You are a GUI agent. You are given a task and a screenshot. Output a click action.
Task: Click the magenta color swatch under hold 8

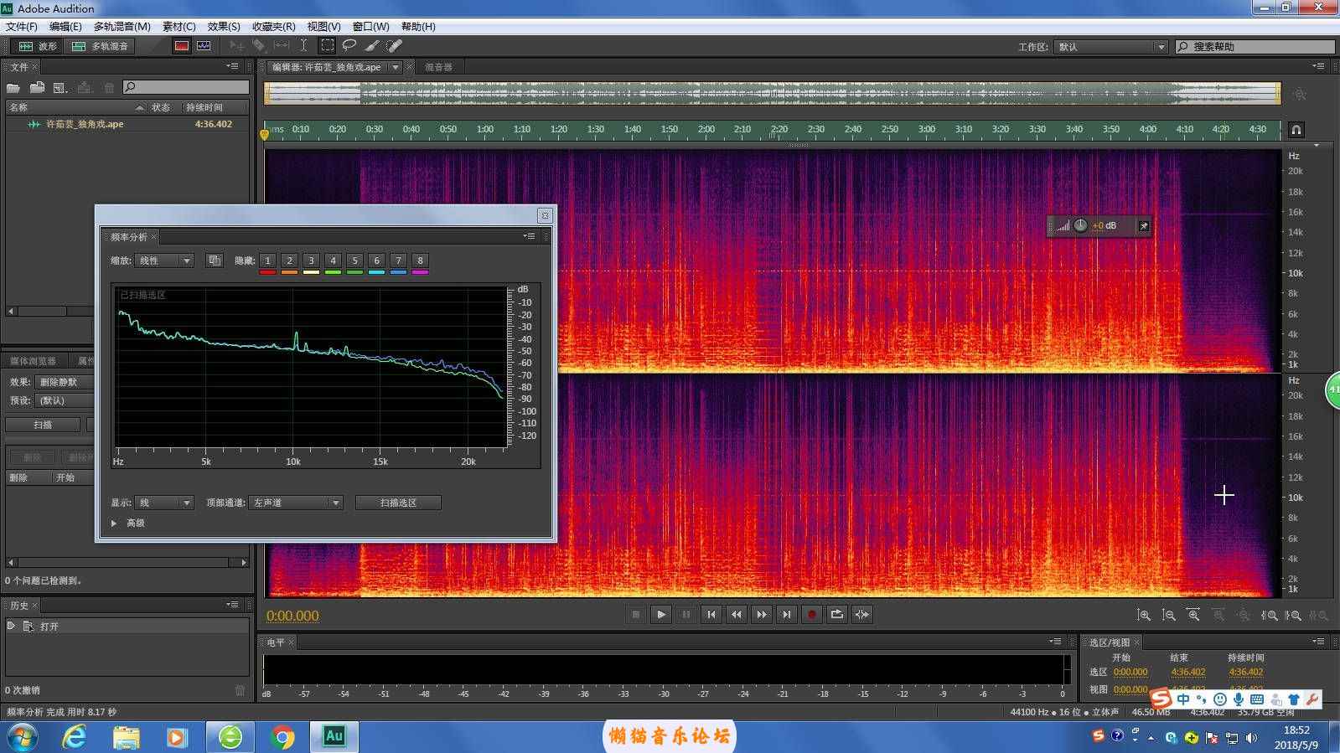coord(420,272)
